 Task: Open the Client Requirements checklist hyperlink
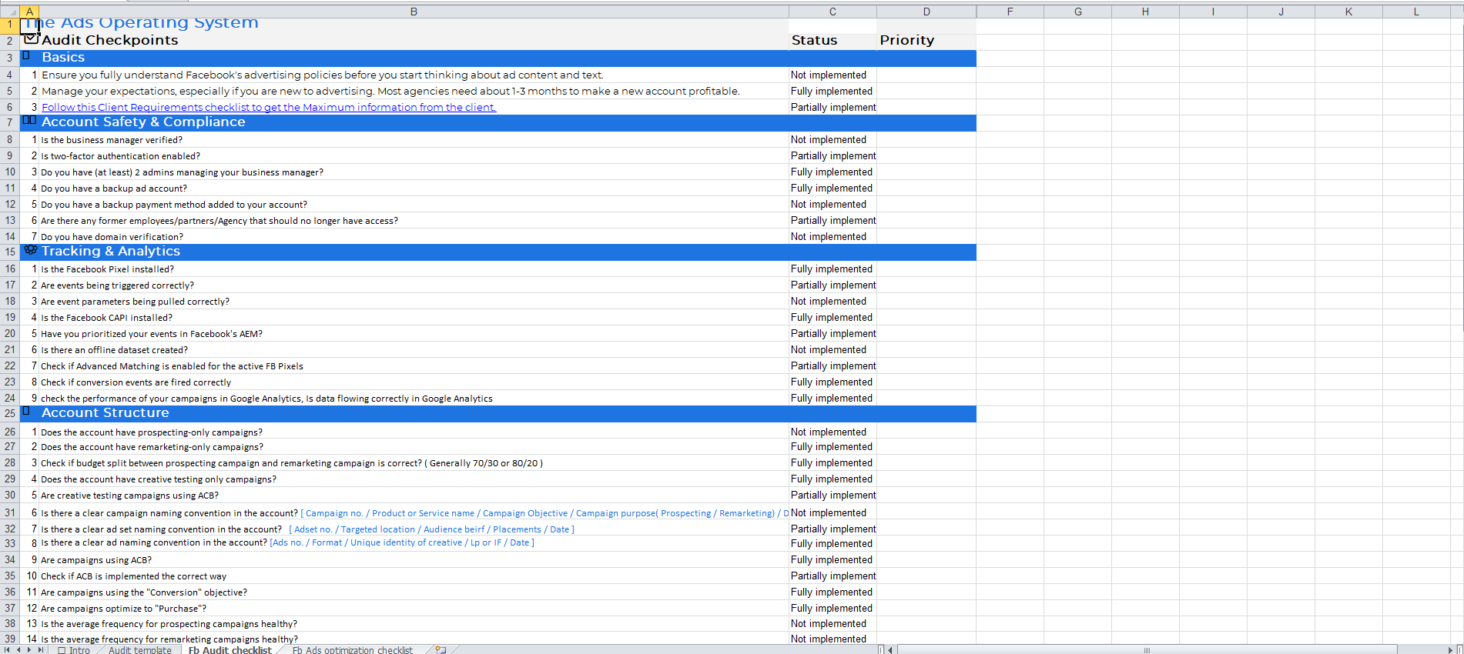coord(269,107)
